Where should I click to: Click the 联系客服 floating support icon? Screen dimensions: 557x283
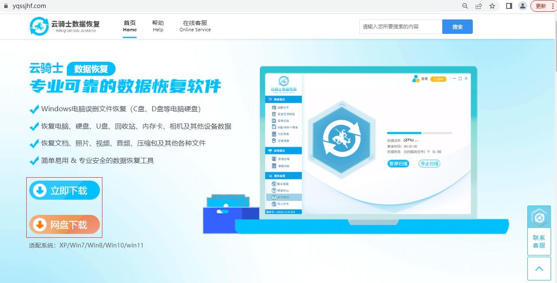pyautogui.click(x=539, y=230)
